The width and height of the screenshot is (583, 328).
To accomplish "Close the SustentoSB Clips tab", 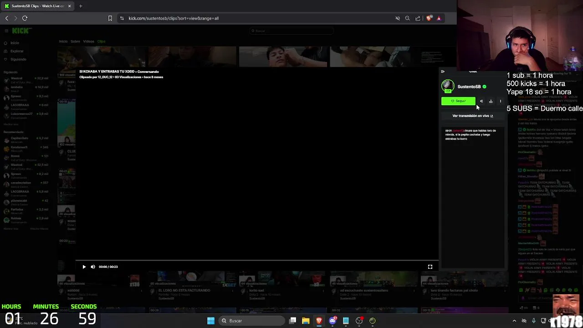I will pyautogui.click(x=69, y=6).
